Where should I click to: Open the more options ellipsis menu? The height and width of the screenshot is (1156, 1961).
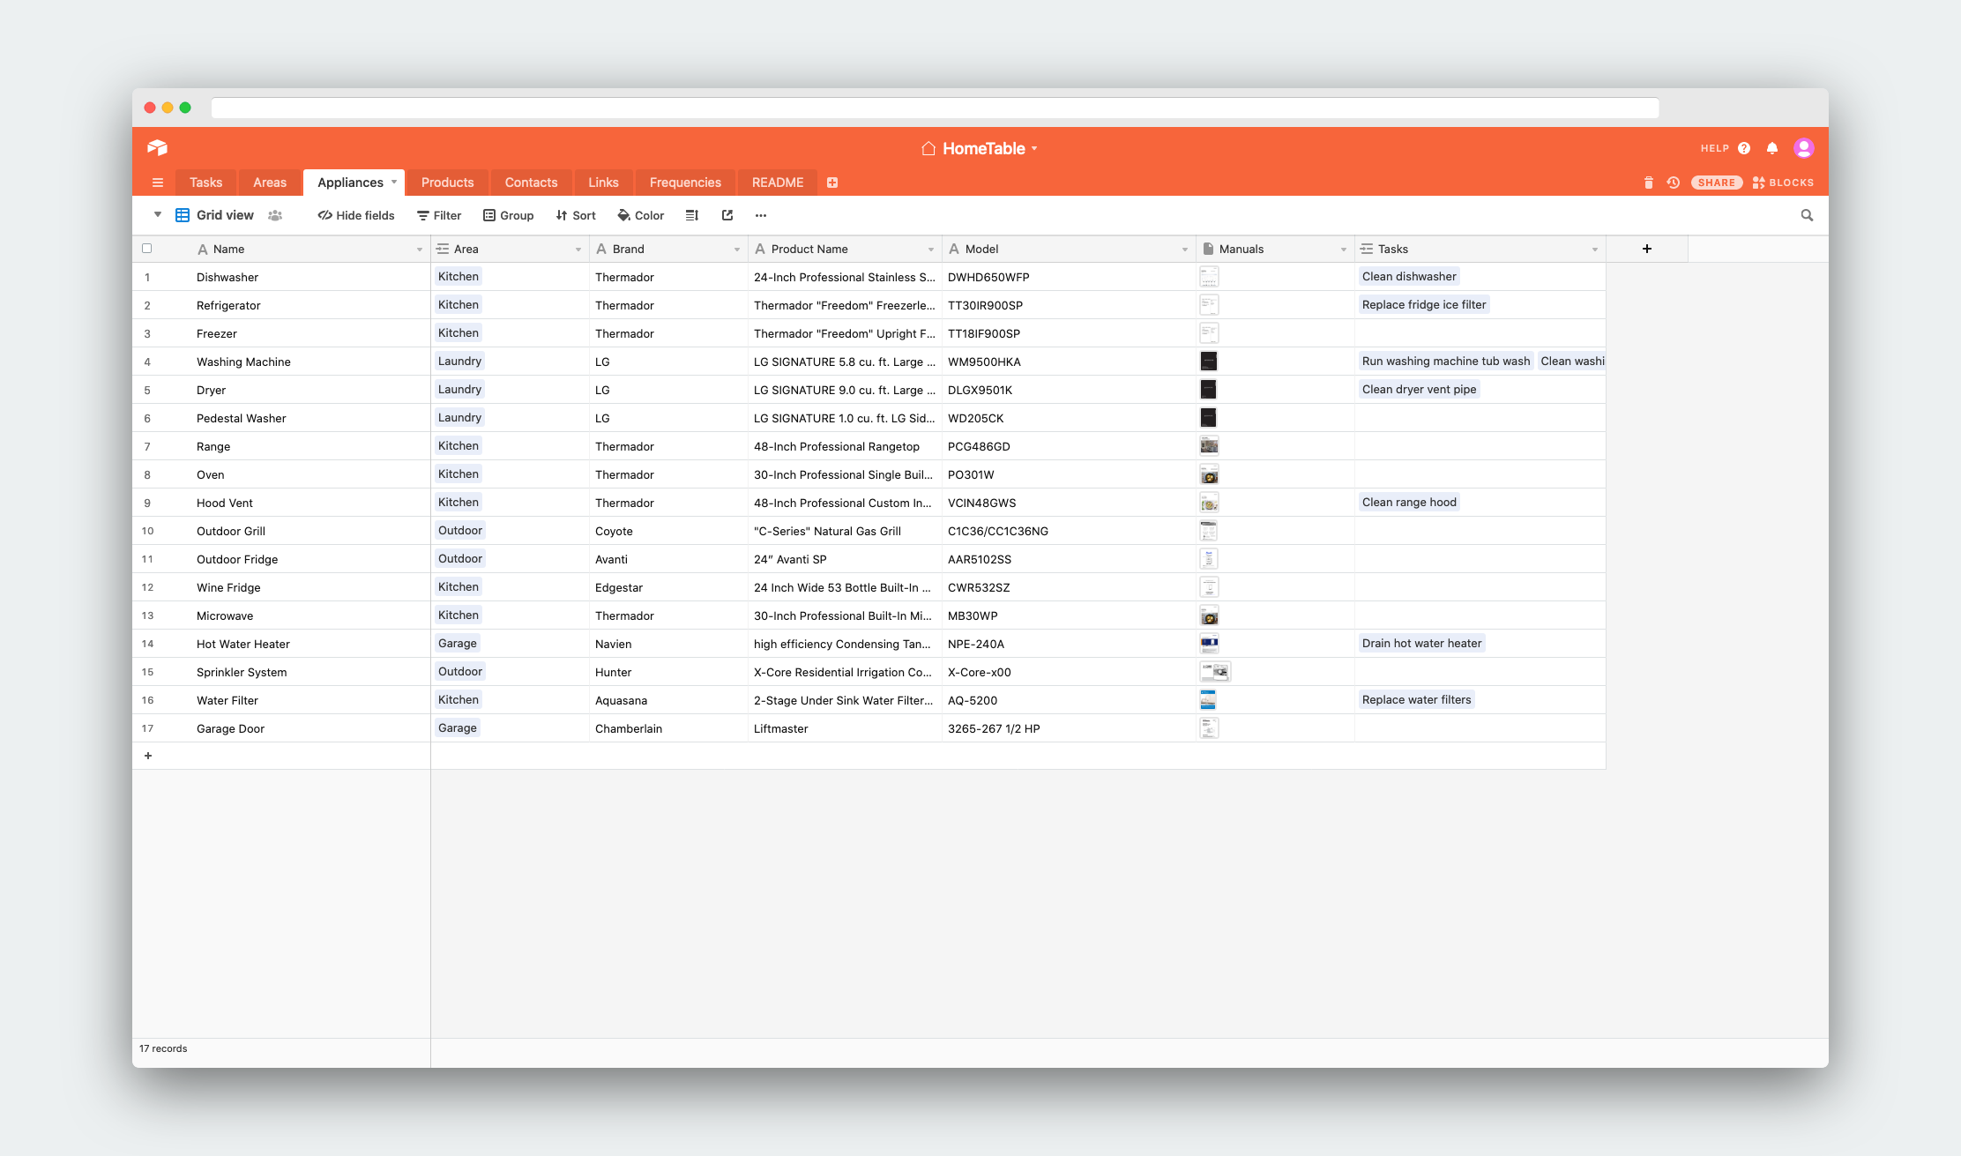pyautogui.click(x=761, y=215)
